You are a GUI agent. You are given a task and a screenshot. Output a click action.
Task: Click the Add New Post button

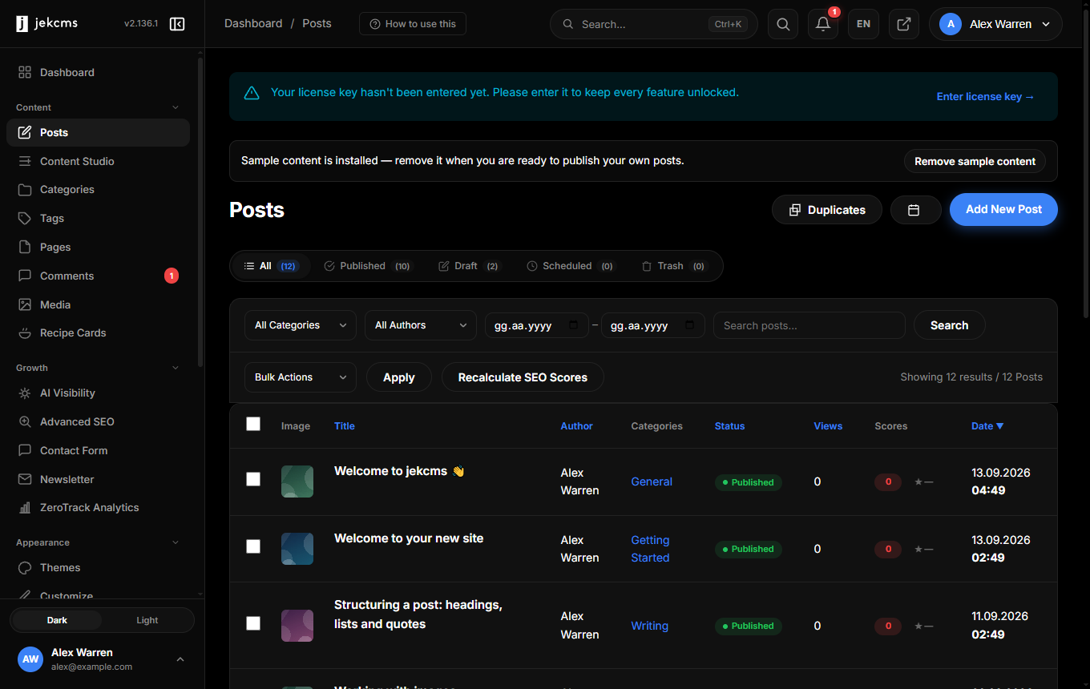1003,210
